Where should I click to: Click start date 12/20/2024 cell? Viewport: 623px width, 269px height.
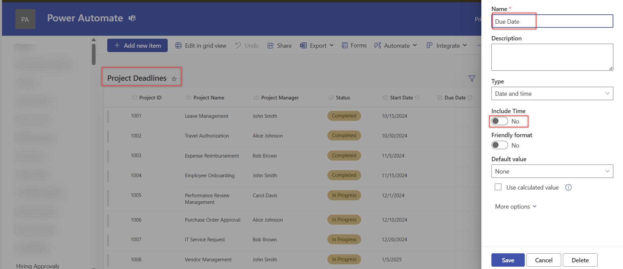click(x=394, y=240)
